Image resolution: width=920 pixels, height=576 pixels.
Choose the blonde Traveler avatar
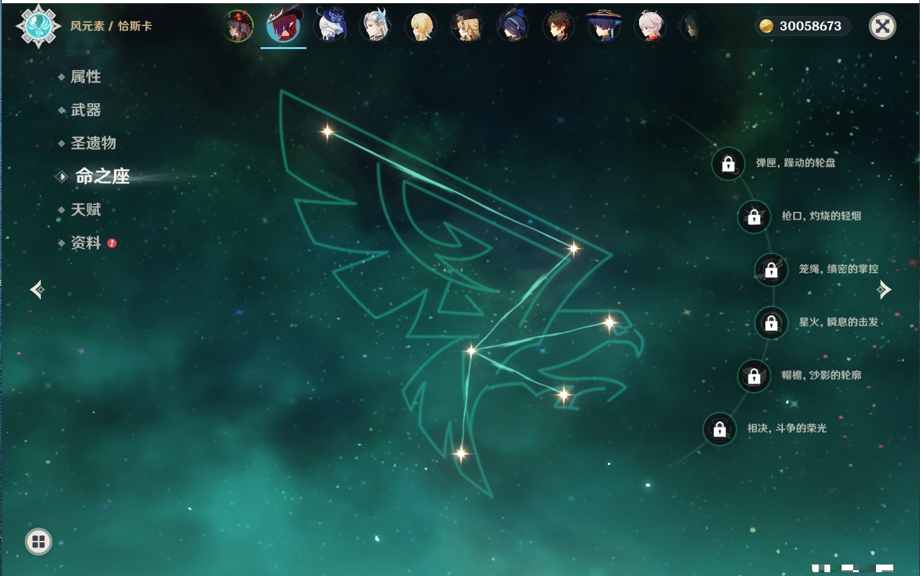[x=421, y=26]
